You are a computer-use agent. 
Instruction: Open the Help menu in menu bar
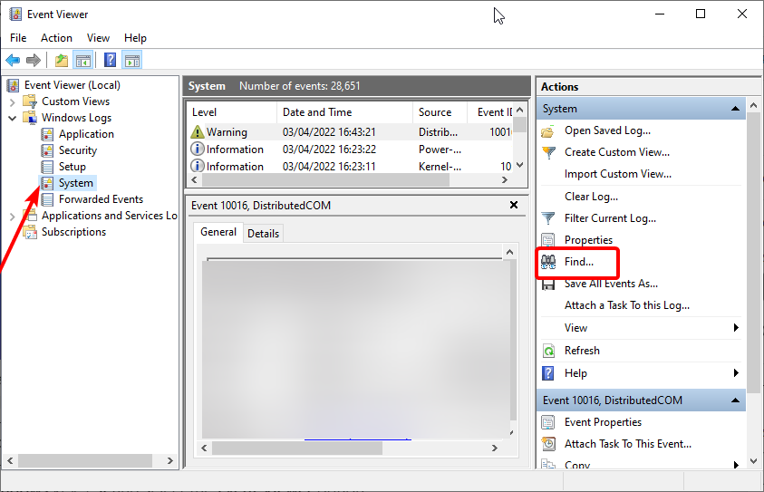click(x=135, y=38)
